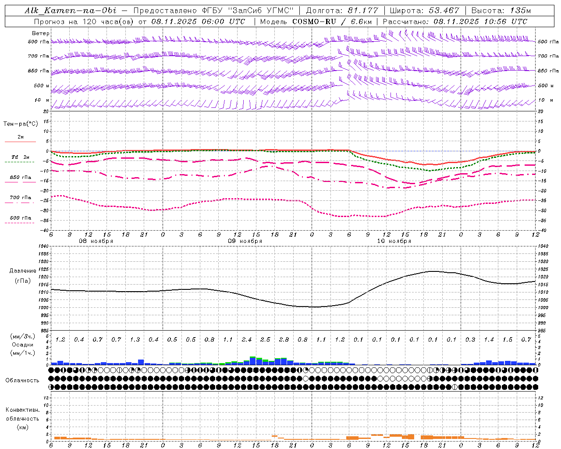
Task: Click the left 500 м wind level label
Action: click(x=42, y=86)
